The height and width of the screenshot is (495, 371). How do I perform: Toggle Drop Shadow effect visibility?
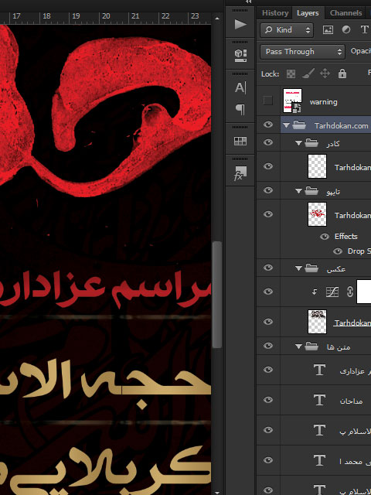pos(338,251)
